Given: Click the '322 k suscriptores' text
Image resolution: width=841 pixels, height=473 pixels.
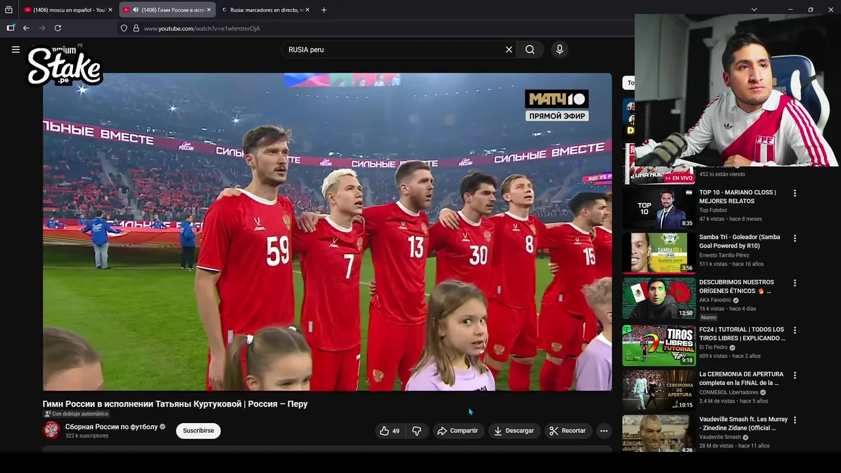Looking at the screenshot, I should coord(87,436).
